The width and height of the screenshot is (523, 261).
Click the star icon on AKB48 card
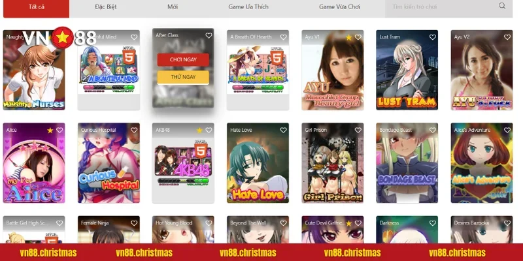pos(199,130)
